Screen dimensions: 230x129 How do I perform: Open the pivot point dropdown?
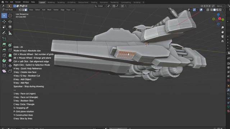[x=109, y=6]
